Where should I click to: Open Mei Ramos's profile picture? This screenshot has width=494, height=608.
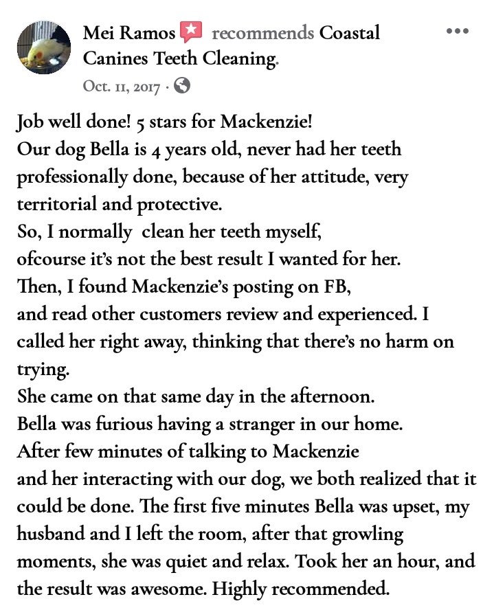click(43, 47)
